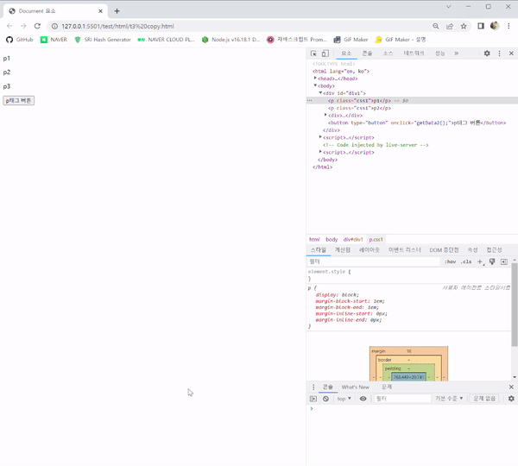Image resolution: width=518 pixels, height=466 pixels.
Task: Expand the first script node
Action: coord(320,137)
